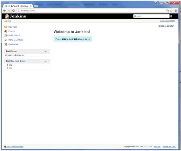Open the Chrome hamburger menu
The height and width of the screenshot is (151, 181).
coord(176,10)
